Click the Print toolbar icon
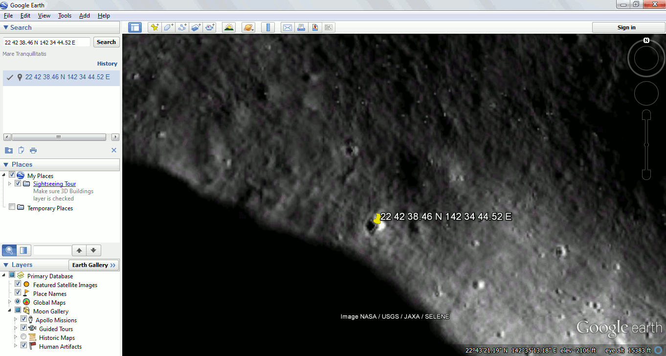Viewport: 666px width, 356px height. [x=301, y=27]
